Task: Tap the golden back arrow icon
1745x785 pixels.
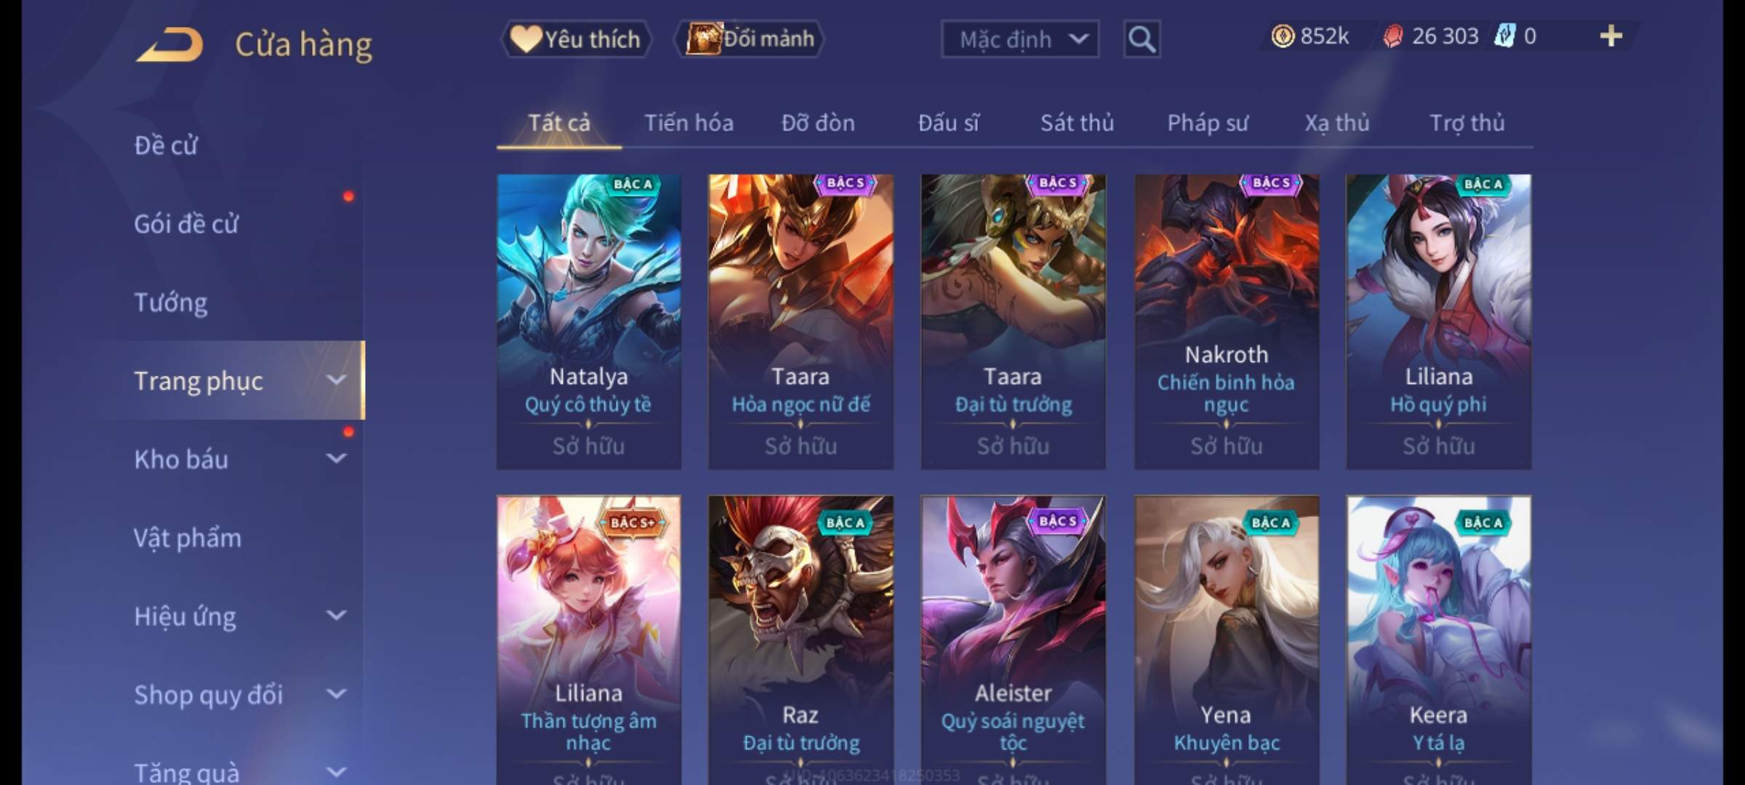Action: pyautogui.click(x=169, y=44)
